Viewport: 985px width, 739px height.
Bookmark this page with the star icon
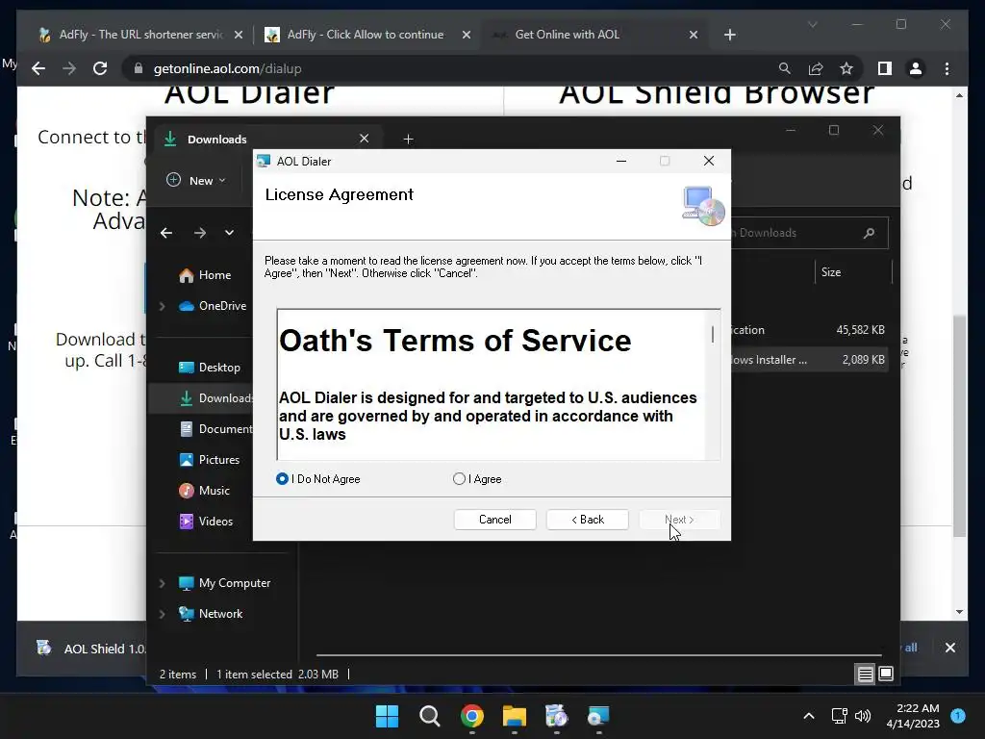pyautogui.click(x=846, y=68)
